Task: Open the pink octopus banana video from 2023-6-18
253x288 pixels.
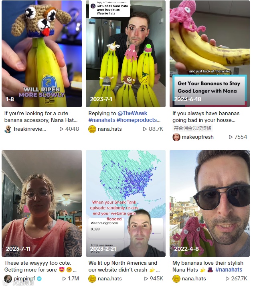Action: (x=209, y=54)
